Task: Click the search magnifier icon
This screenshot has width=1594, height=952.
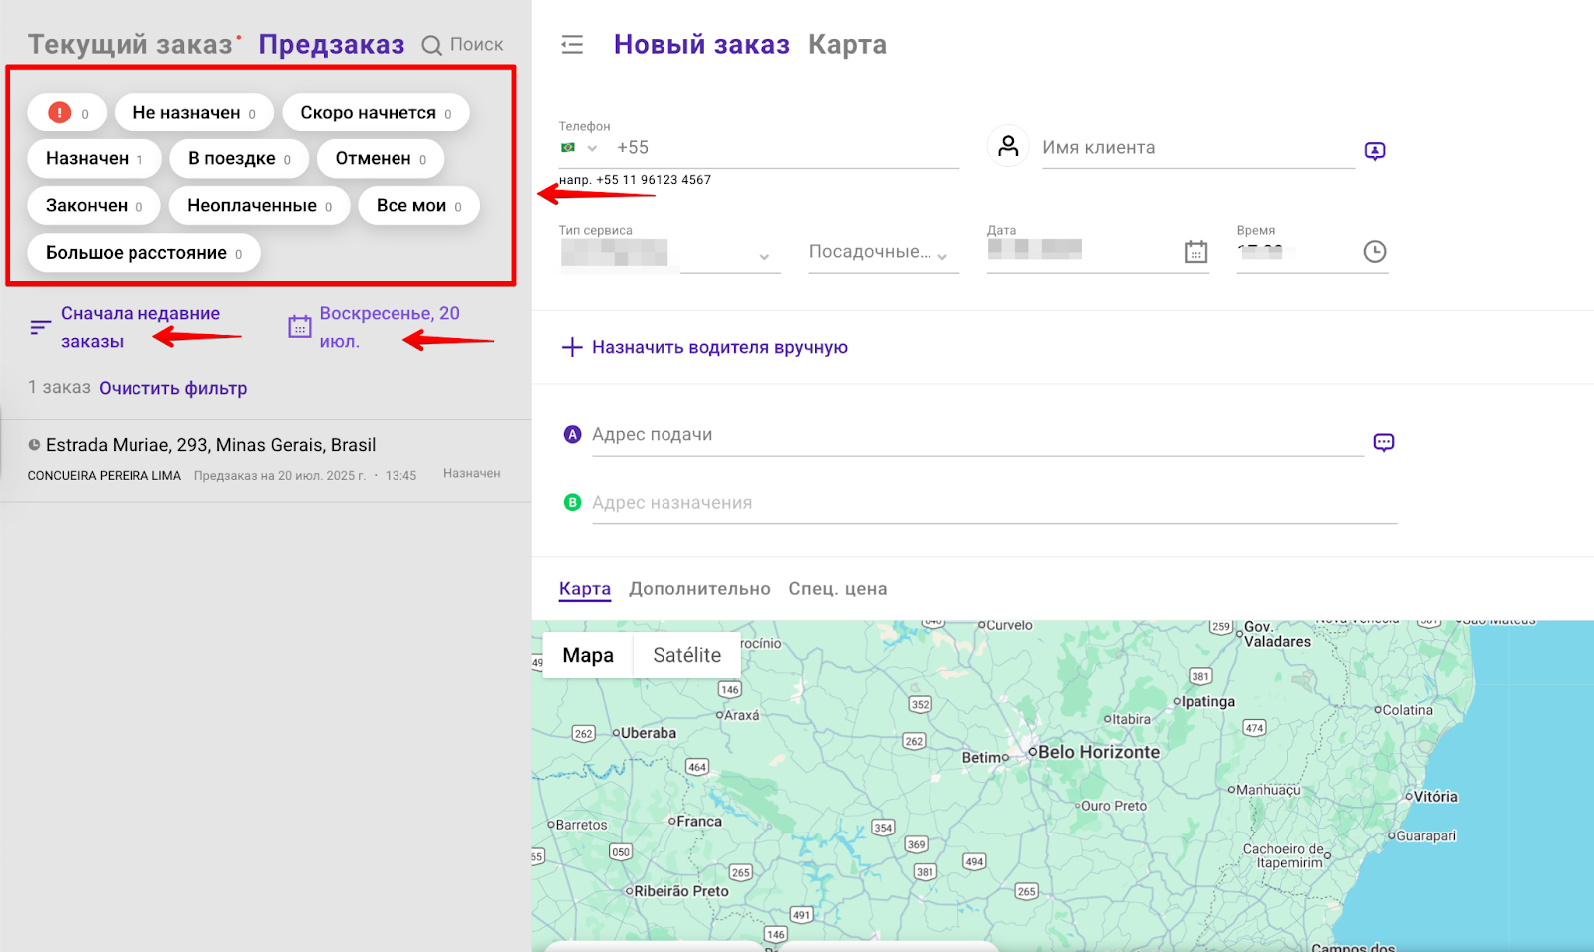Action: pos(431,46)
